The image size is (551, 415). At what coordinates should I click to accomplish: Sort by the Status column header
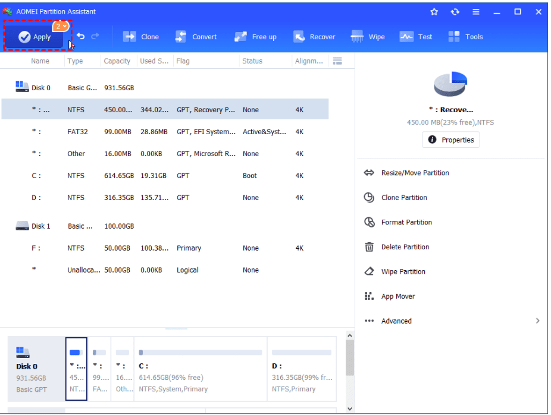point(252,61)
